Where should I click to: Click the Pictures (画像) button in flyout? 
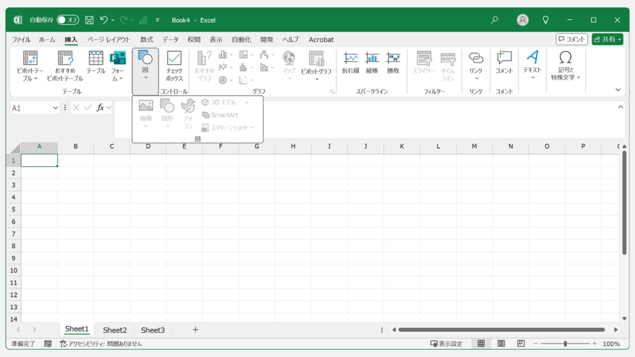(x=146, y=114)
